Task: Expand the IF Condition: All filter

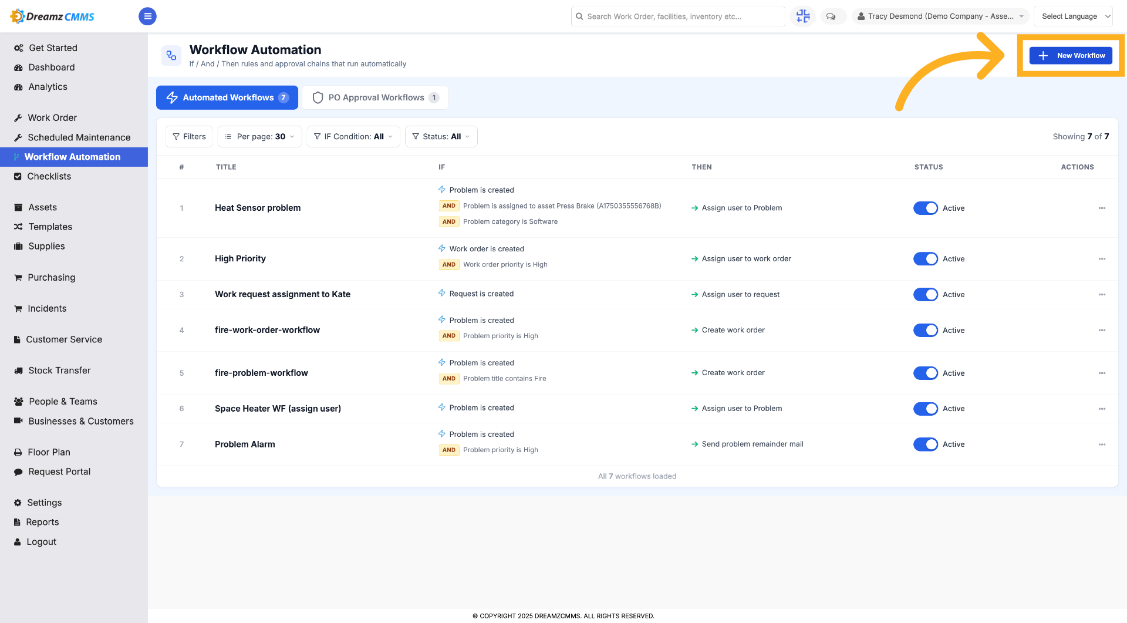Action: pos(353,137)
